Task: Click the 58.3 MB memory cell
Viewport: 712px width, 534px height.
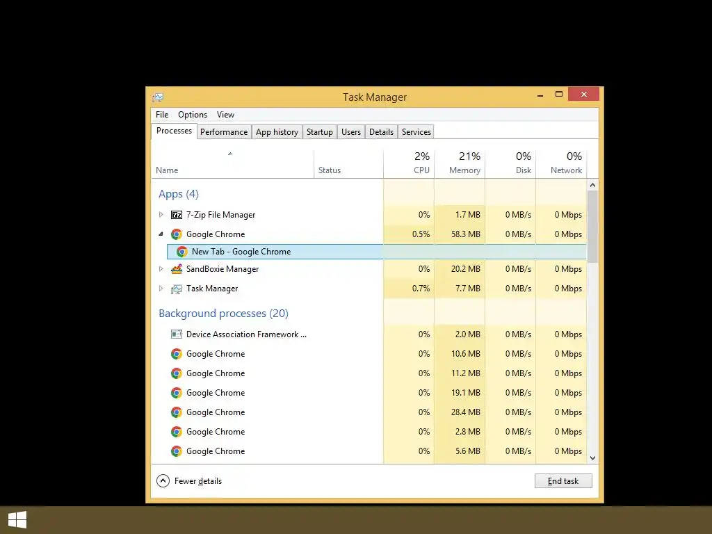Action: point(460,234)
